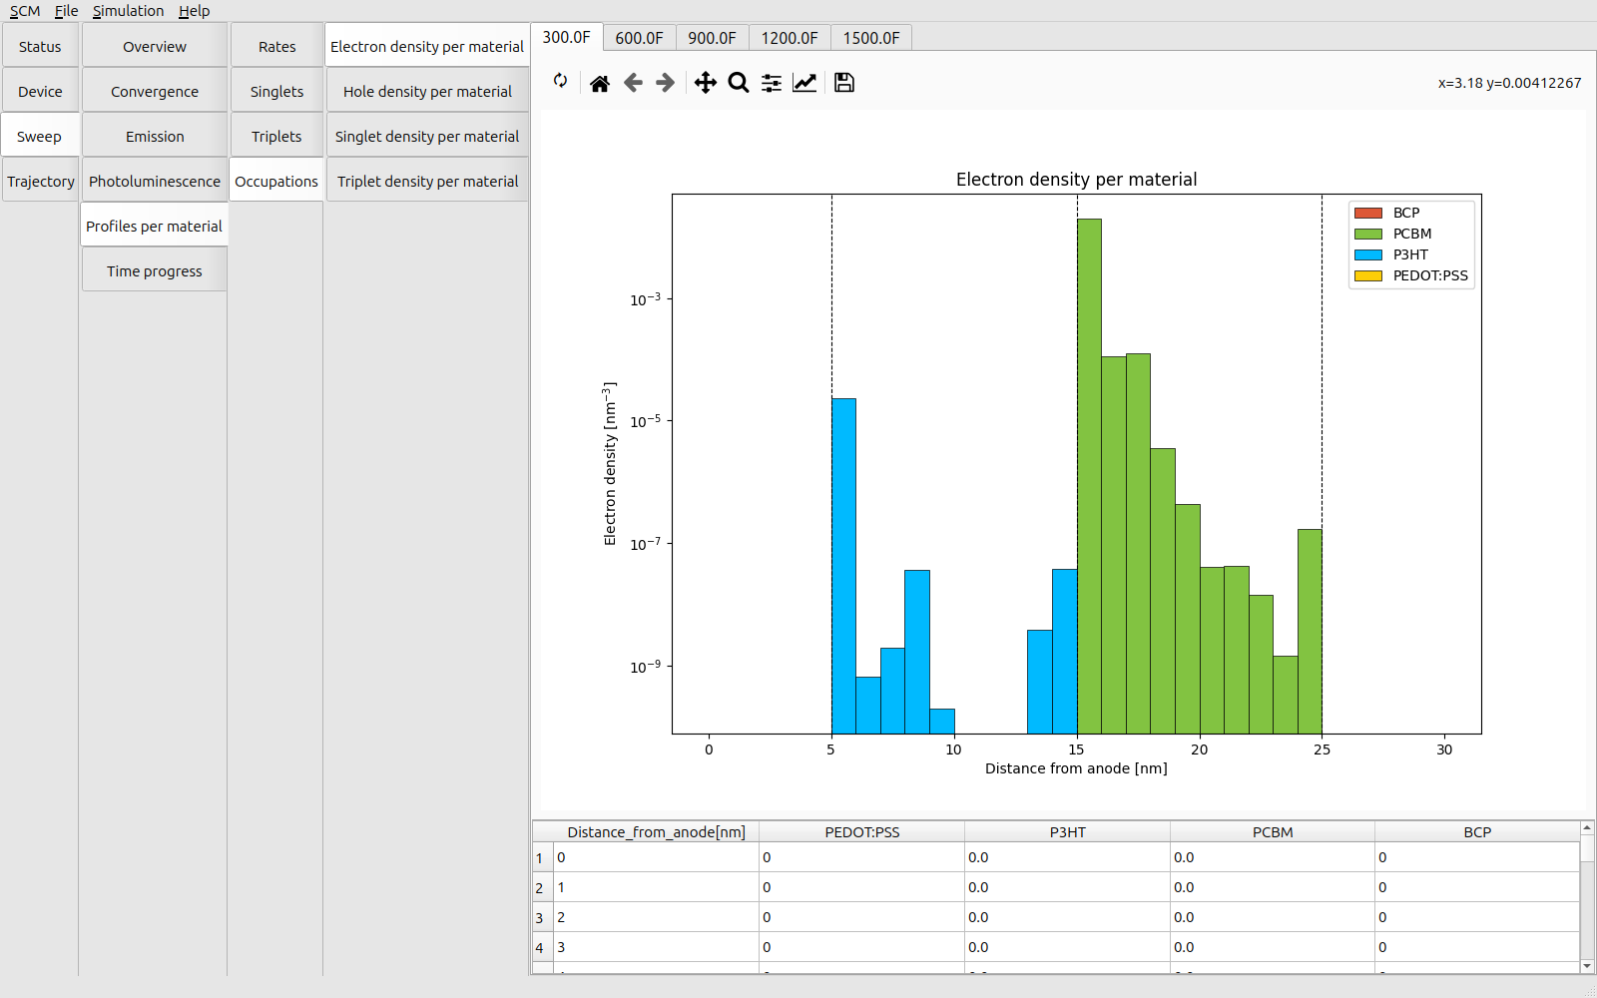Select the Zoom magnifier tool
Screen dimensions: 1597x998
739,83
